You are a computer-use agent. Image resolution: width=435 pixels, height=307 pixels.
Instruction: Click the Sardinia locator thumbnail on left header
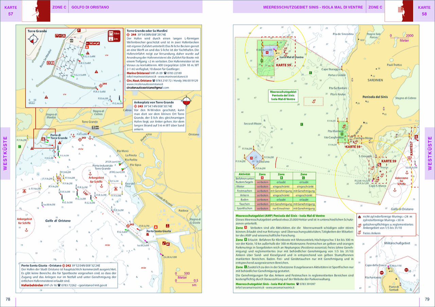tap(36, 11)
